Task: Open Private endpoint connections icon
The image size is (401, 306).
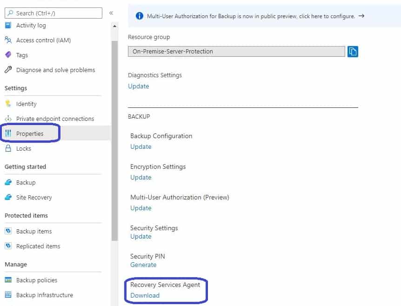Action: [8, 119]
